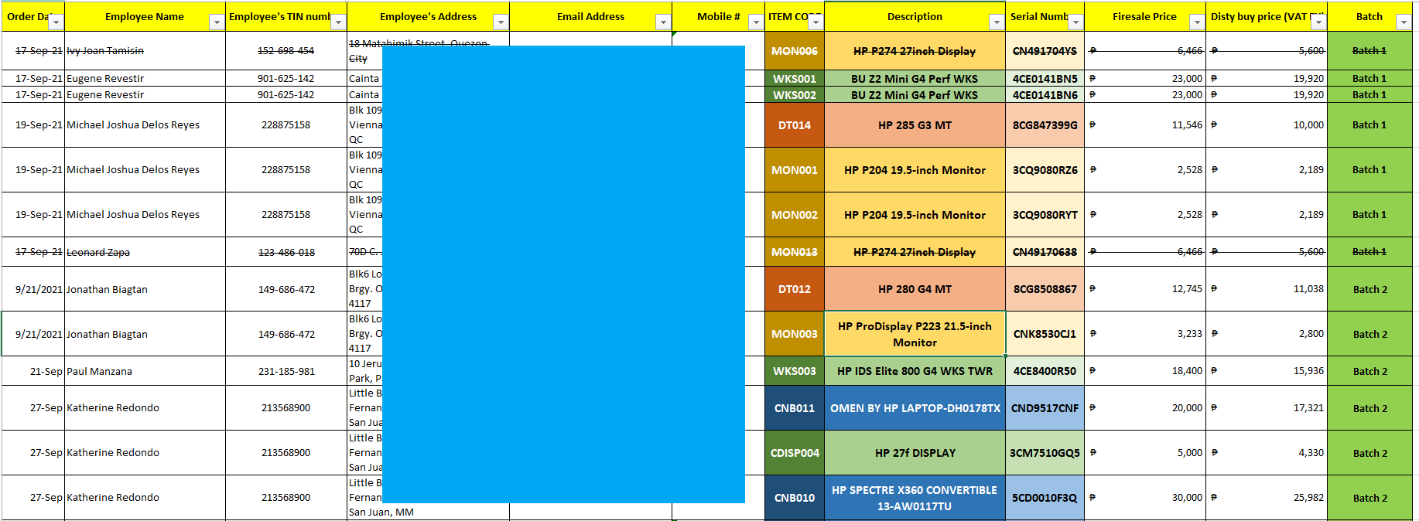Select the Paul Manzana name cell

click(x=145, y=371)
